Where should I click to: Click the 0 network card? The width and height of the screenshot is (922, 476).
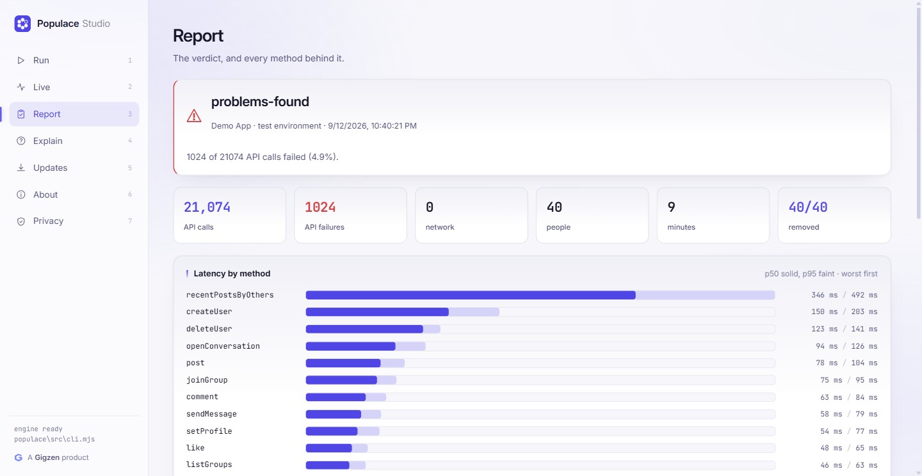[x=471, y=216]
